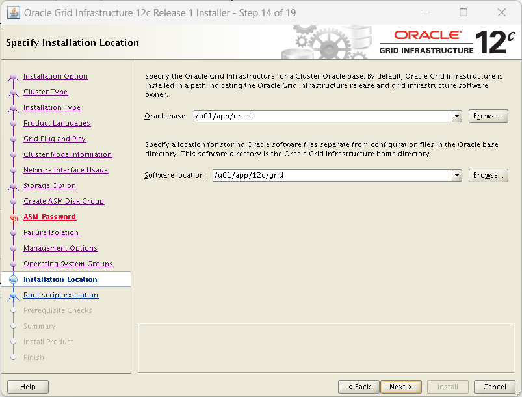Click the Root script execution step bullet icon
This screenshot has height=397, width=522.
[13, 295]
